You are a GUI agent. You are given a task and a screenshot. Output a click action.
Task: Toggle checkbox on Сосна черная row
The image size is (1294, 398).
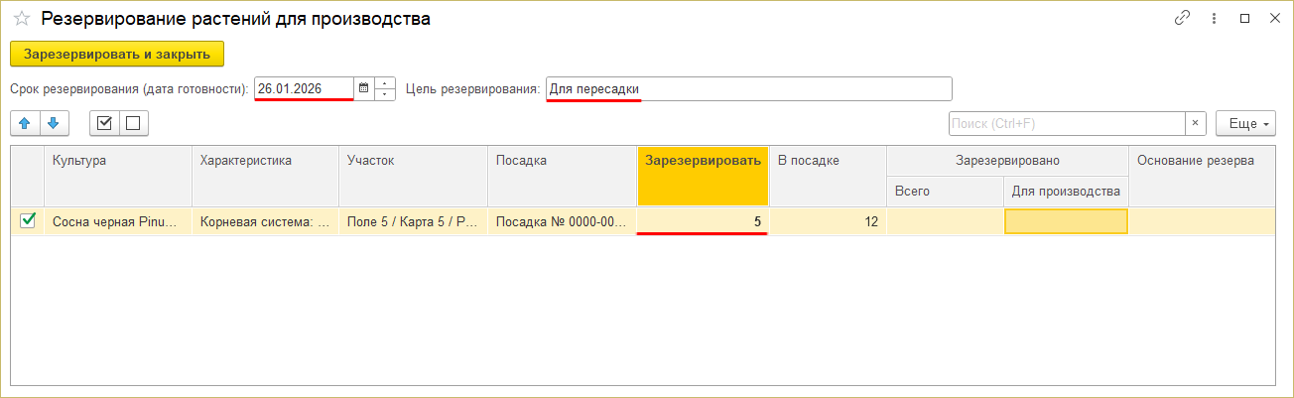click(x=28, y=221)
